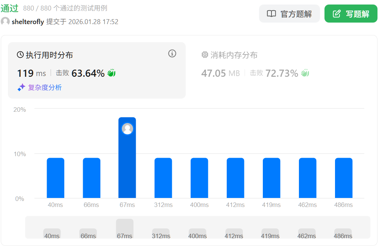Click the chip icon beside 消耗内存分布

(x=205, y=55)
